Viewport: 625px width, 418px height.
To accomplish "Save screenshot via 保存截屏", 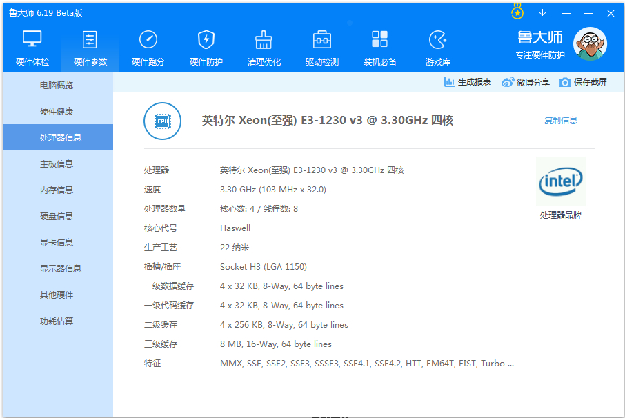I will pos(583,82).
